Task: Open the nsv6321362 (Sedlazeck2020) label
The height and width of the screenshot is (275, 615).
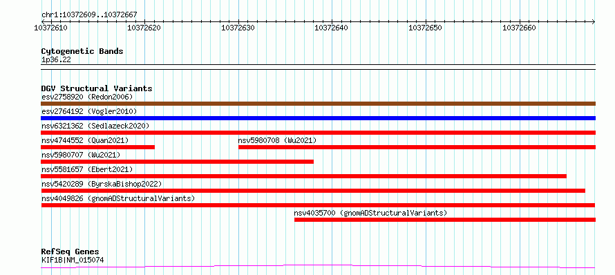Action: point(95,126)
